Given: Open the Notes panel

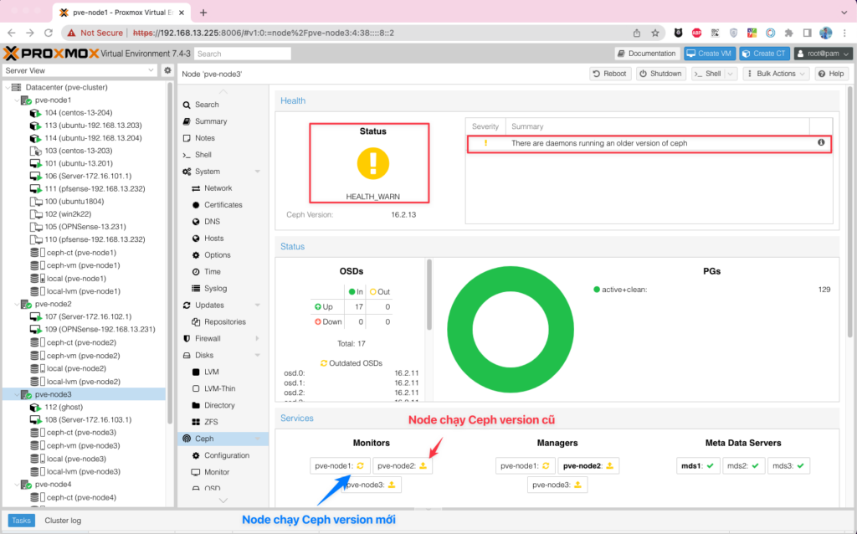Looking at the screenshot, I should [205, 138].
